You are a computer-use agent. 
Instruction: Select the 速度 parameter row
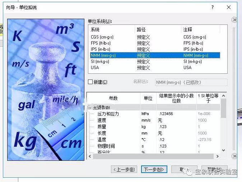102,120
